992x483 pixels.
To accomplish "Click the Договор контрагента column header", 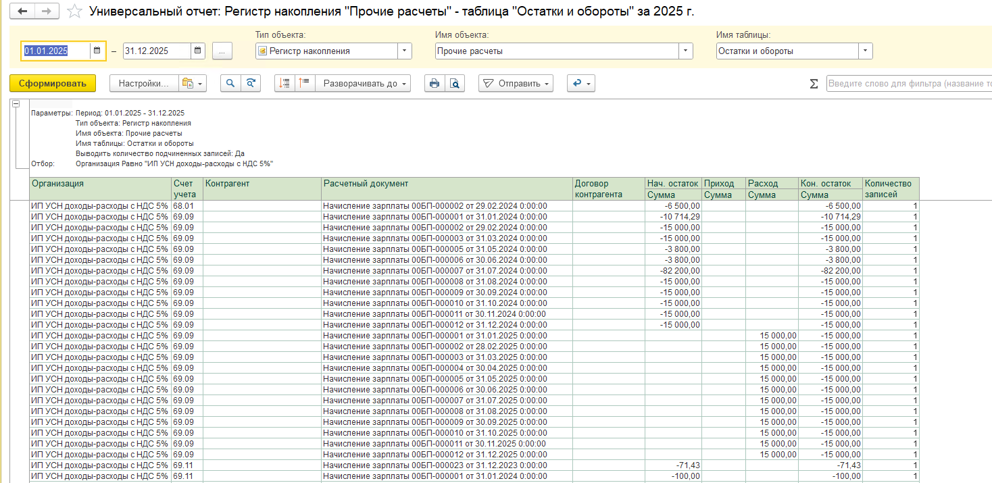I will (x=609, y=188).
